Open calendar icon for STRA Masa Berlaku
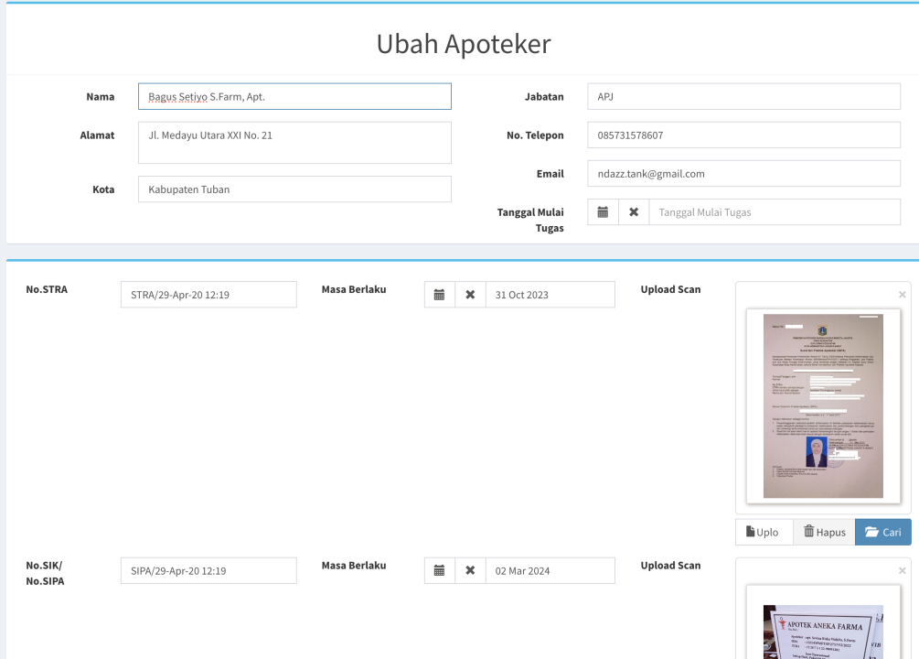This screenshot has width=919, height=659. tap(439, 295)
